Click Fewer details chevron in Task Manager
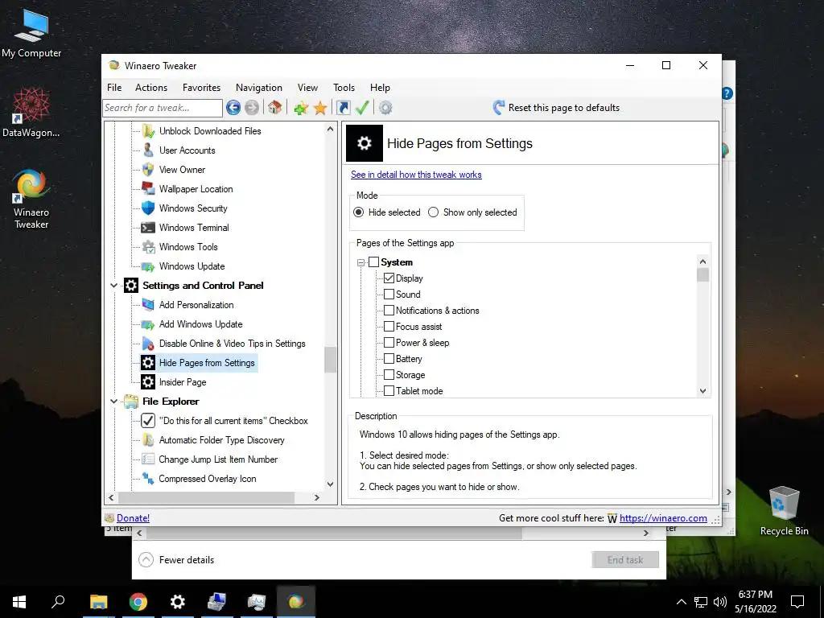This screenshot has width=824, height=618. [x=146, y=560]
